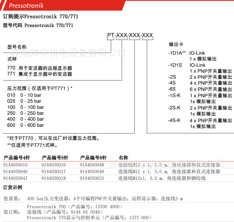The height and width of the screenshot is (222, 234).
Task: Select cell 9144050048
Action: pos(92,165)
